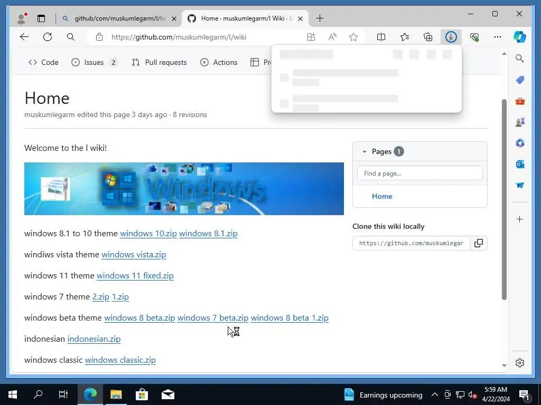541x405 pixels.
Task: Show hidden system tray icons chevron
Action: tap(435, 394)
